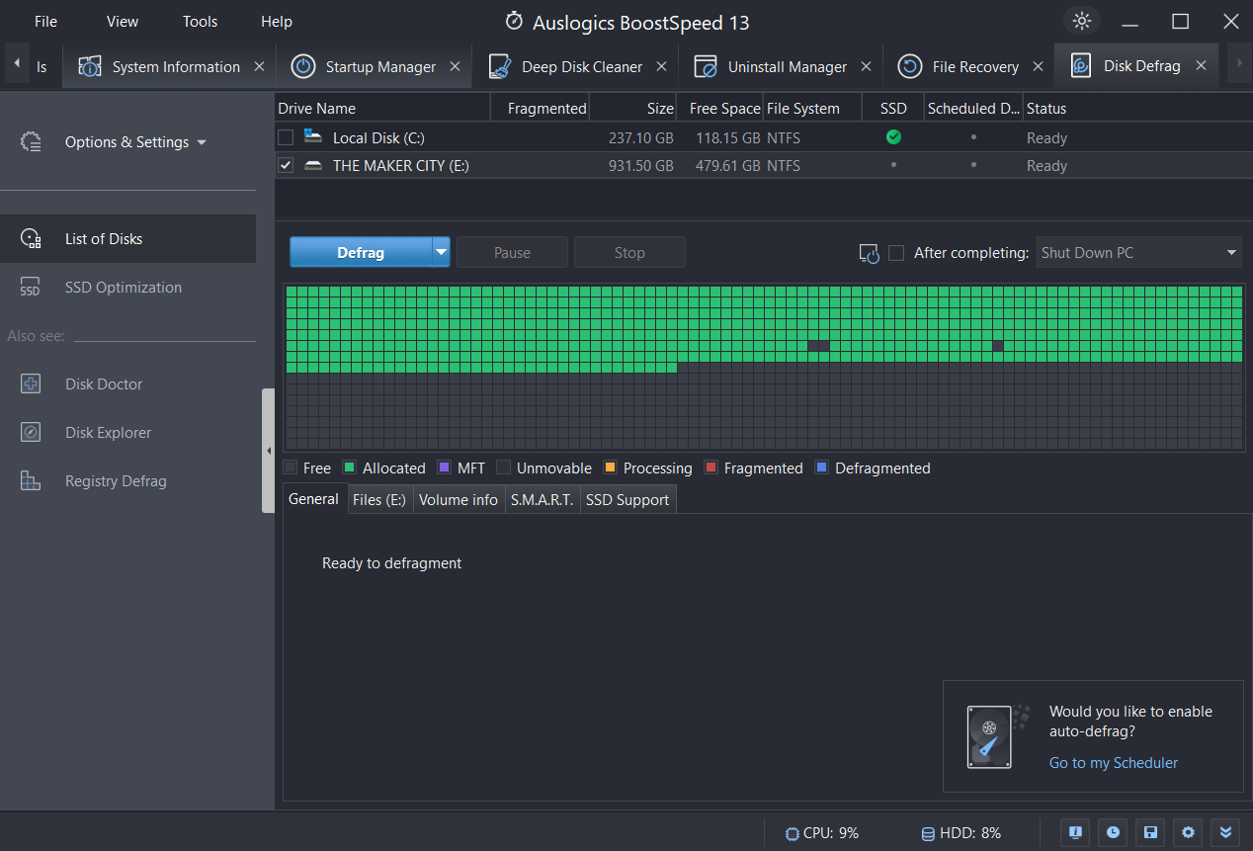Click the Stop button
The image size is (1253, 851).
coord(629,252)
